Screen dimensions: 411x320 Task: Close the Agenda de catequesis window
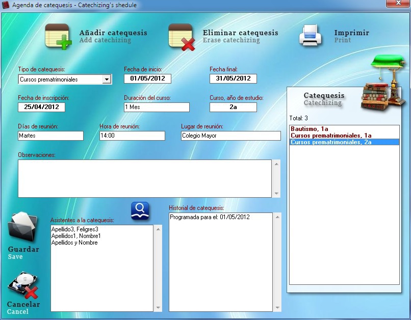398,3
